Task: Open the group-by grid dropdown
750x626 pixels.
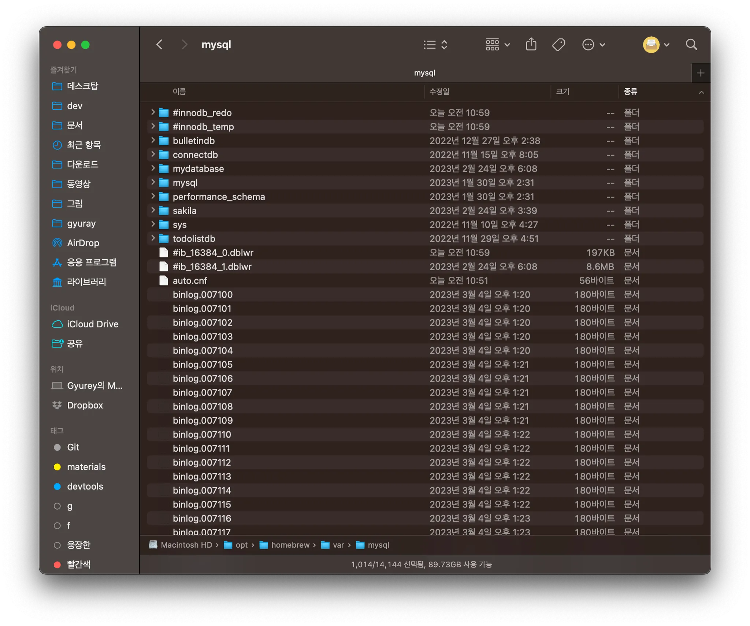Action: point(497,45)
